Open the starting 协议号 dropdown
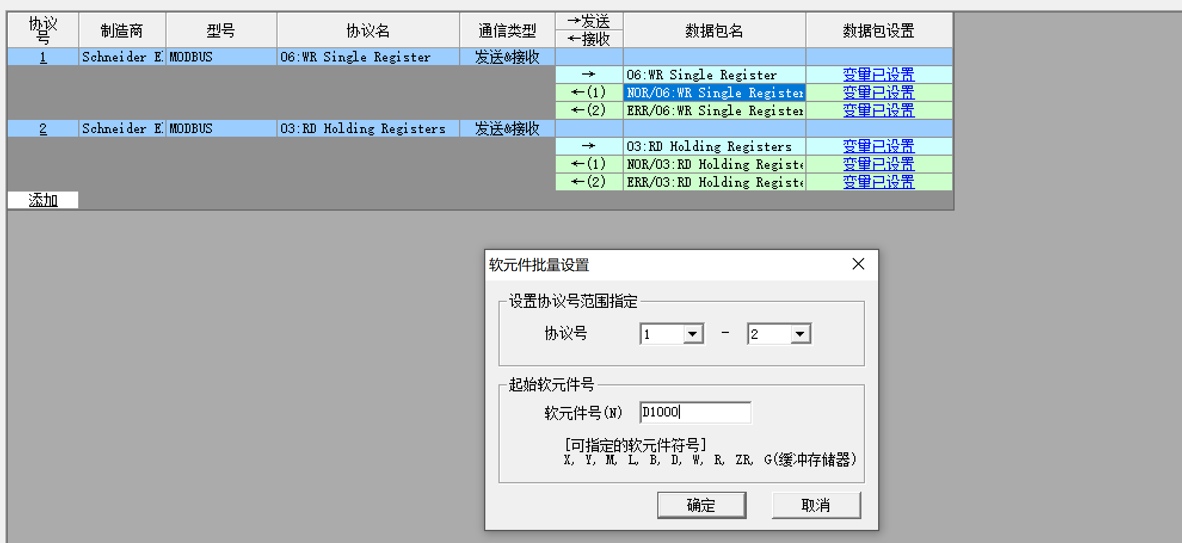 [692, 334]
